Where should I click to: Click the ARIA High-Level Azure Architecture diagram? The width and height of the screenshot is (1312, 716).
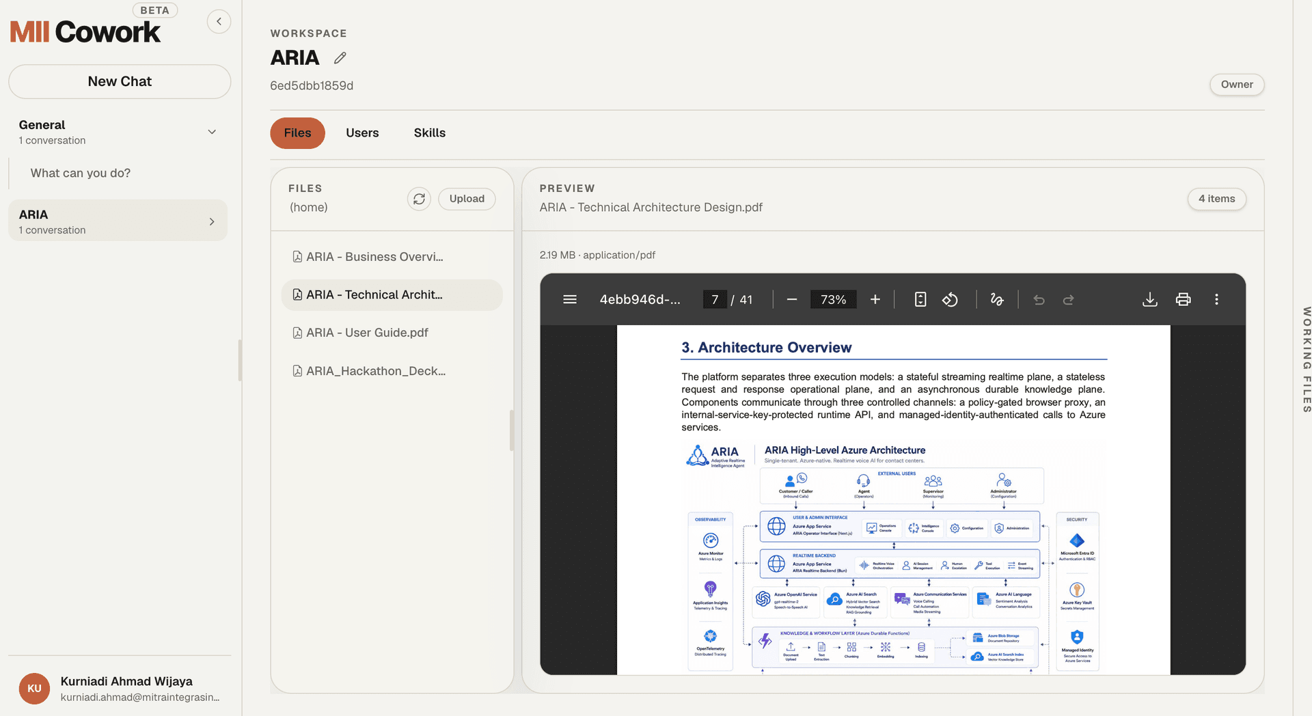[893, 558]
